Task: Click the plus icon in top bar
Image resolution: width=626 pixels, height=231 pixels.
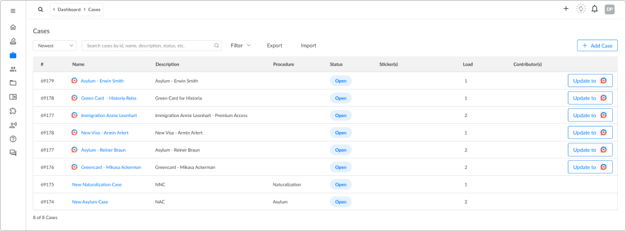Action: pyautogui.click(x=566, y=8)
